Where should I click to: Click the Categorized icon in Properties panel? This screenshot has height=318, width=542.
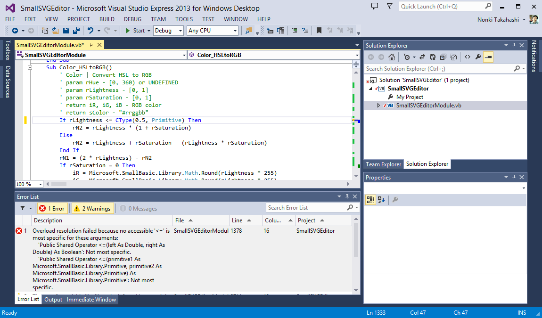pos(370,200)
